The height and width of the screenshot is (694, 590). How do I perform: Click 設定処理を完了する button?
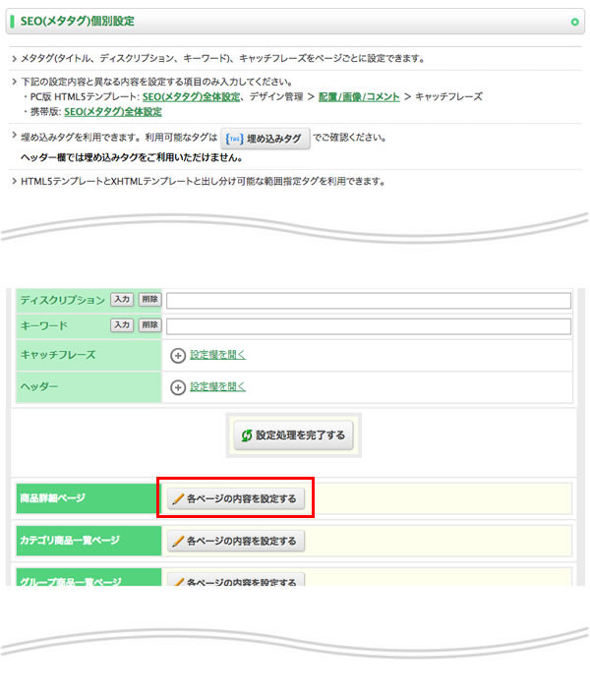point(293,435)
